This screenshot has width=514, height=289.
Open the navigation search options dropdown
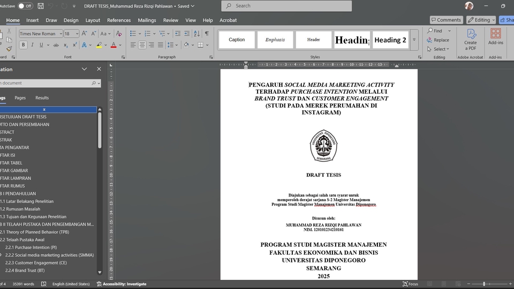coord(99,83)
